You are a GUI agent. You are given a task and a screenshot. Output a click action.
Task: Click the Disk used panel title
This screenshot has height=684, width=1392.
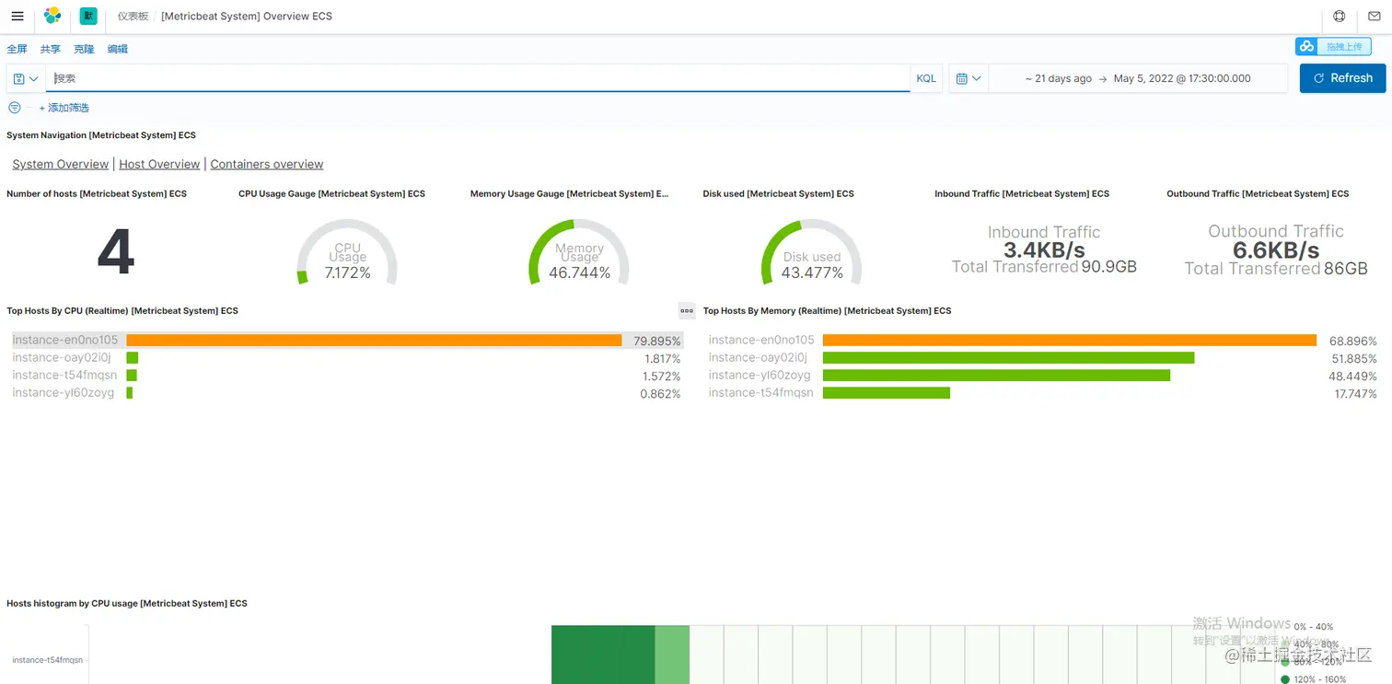[x=779, y=193]
